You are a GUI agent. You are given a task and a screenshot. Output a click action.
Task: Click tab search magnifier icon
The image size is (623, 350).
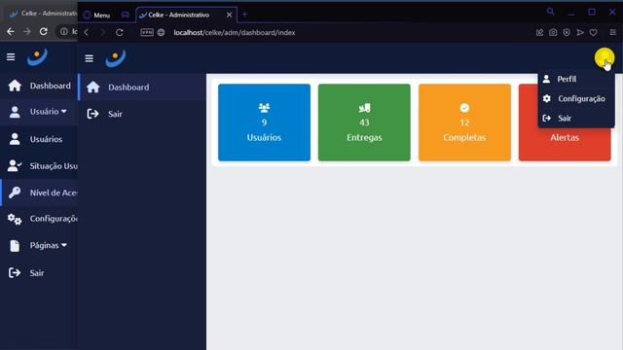pyautogui.click(x=550, y=12)
